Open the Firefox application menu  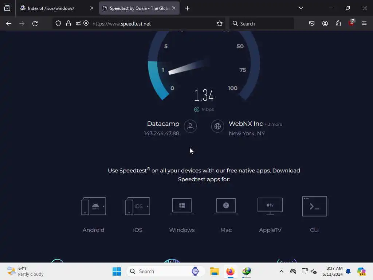364,23
